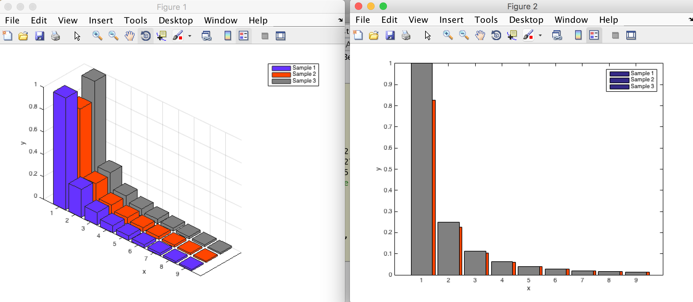Click the tallest gray bar in Figure 2
Viewport: 693px width, 302px height.
click(421, 169)
